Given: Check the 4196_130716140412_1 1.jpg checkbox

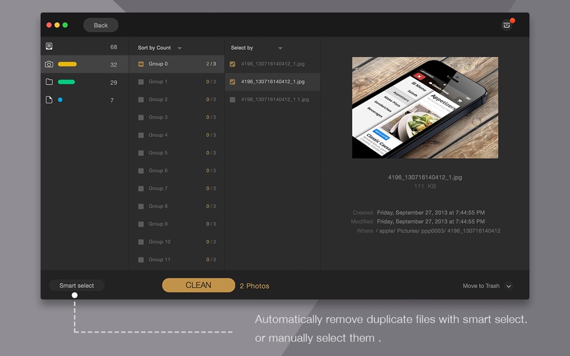Looking at the screenshot, I should [x=232, y=99].
